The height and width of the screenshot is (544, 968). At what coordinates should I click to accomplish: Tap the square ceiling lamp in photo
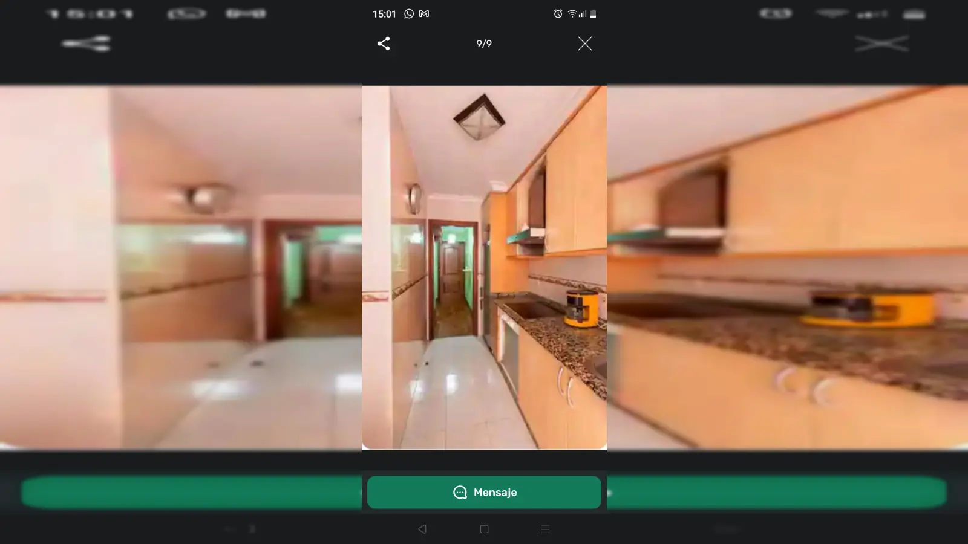coord(479,117)
